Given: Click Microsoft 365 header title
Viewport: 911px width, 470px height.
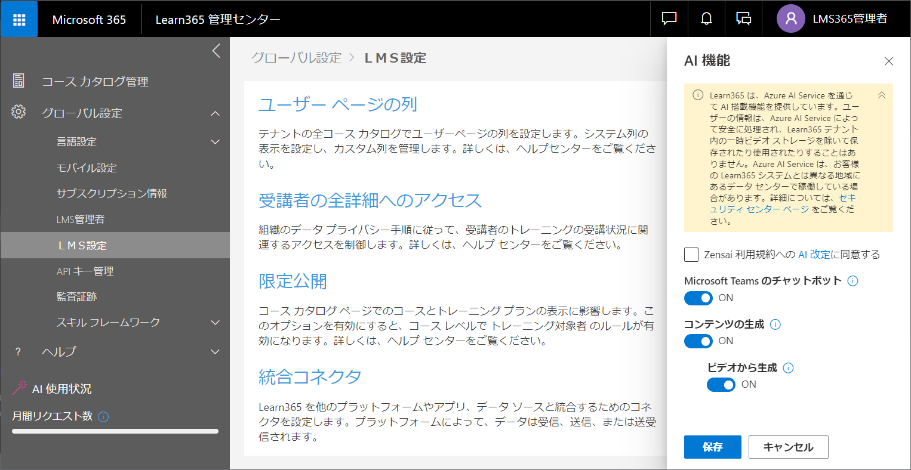Looking at the screenshot, I should point(90,20).
